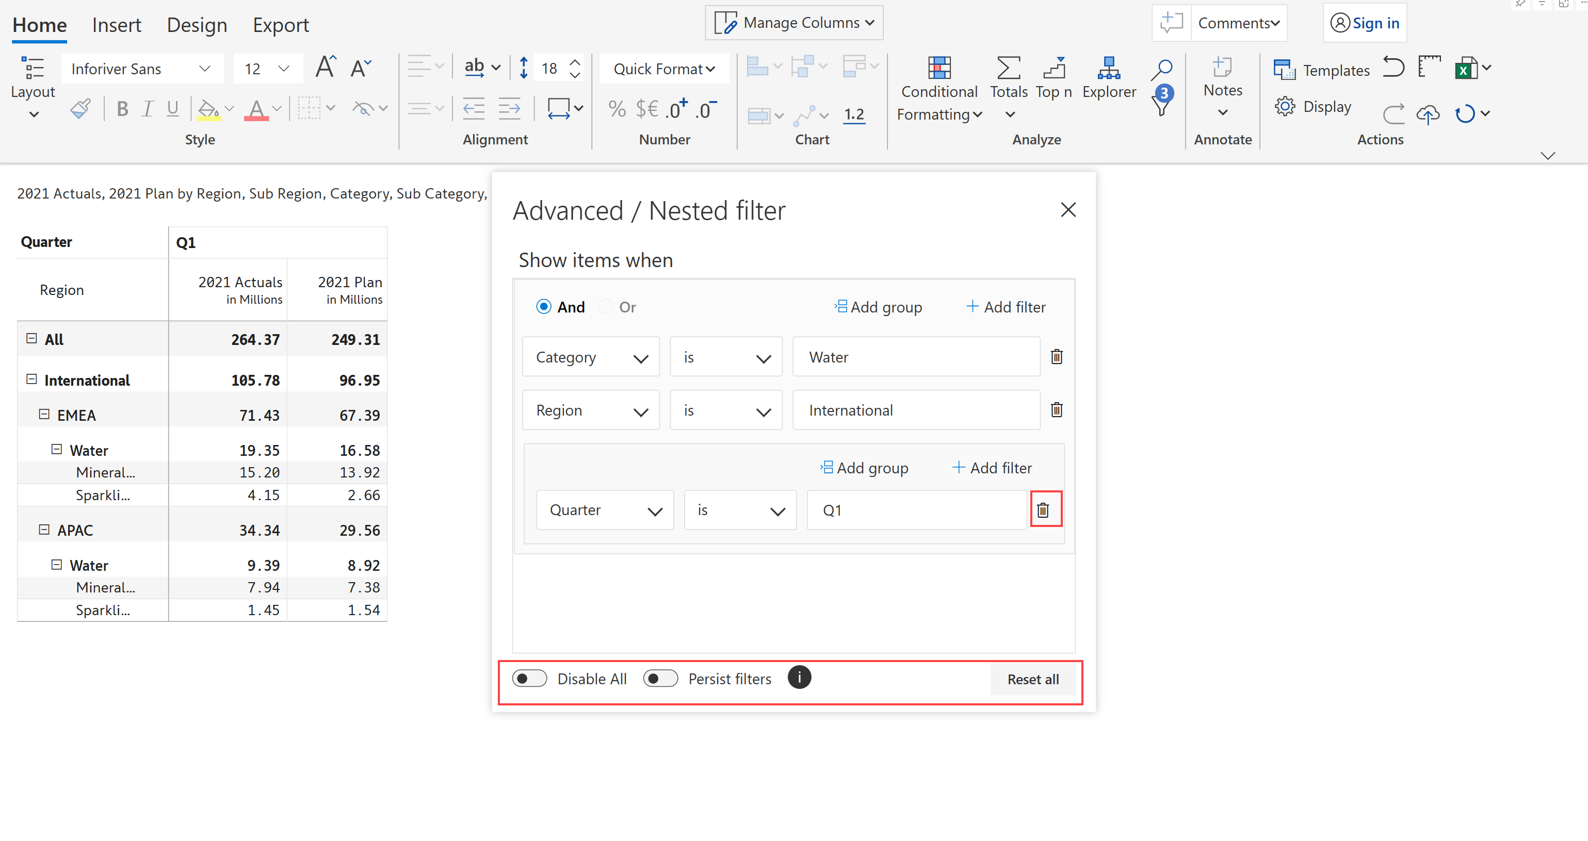The height and width of the screenshot is (841, 1588).
Task: Click top-level Add group link
Action: 879,307
